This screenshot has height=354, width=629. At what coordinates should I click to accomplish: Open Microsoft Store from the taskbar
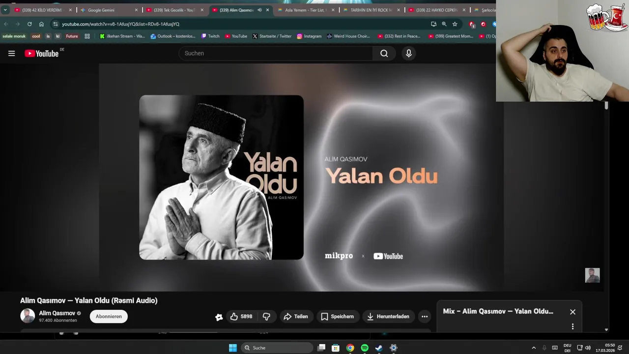pyautogui.click(x=336, y=348)
